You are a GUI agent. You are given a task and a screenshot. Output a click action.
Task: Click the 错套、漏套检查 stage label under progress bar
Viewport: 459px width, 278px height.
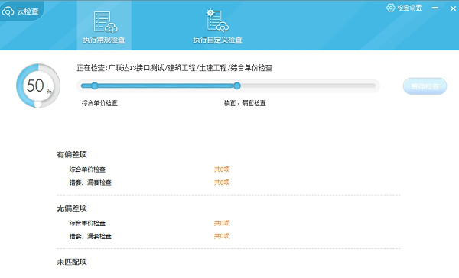[x=245, y=103]
